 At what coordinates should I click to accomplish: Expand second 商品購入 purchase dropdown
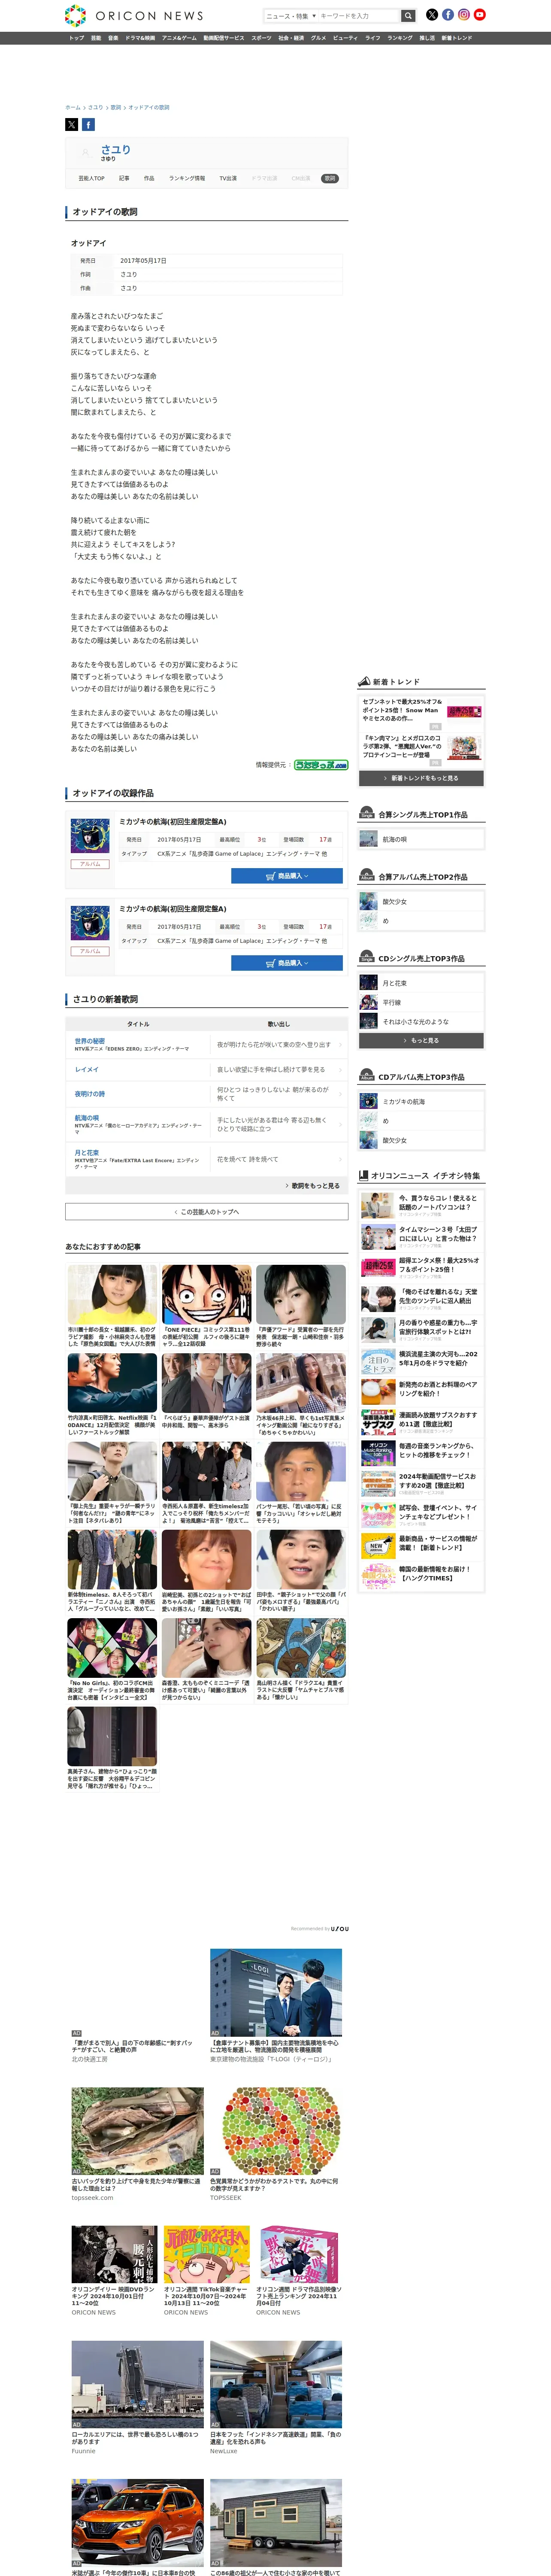[287, 963]
